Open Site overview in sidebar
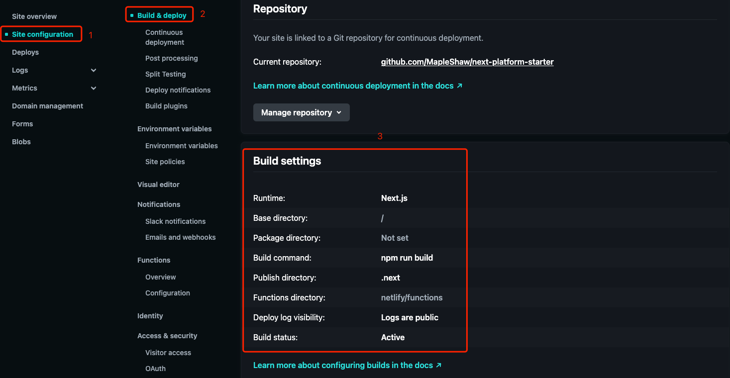The image size is (730, 378). pyautogui.click(x=34, y=16)
